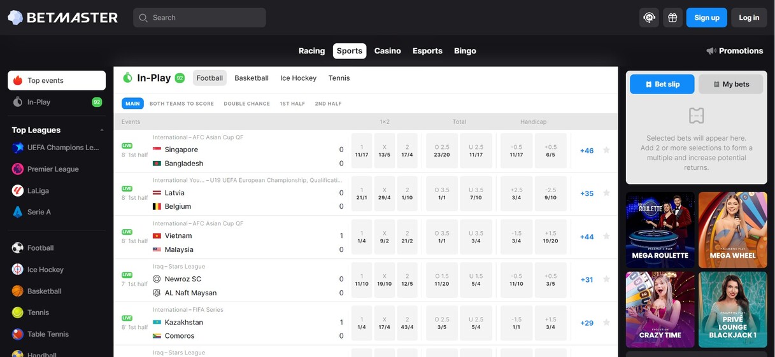Screen dimensions: 775x357
Task: Show Both Teams To Score markets
Action: point(181,104)
